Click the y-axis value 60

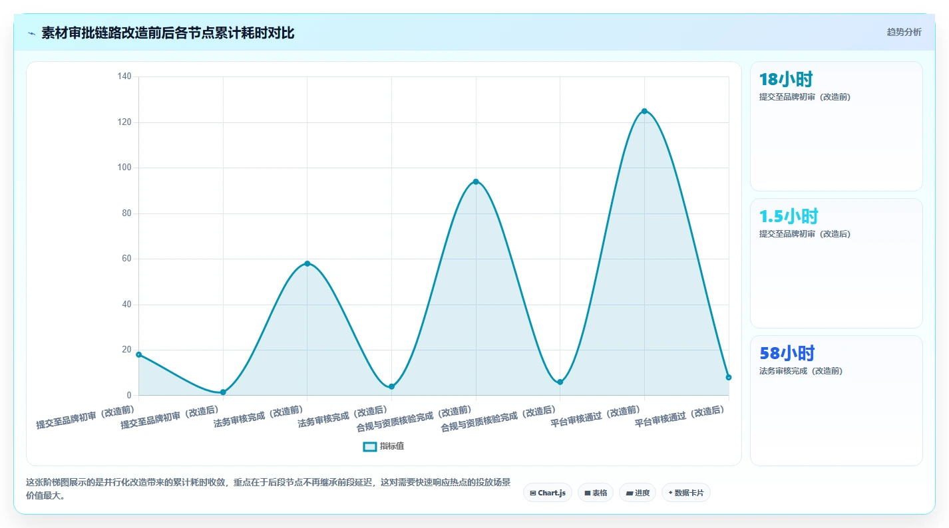(126, 259)
